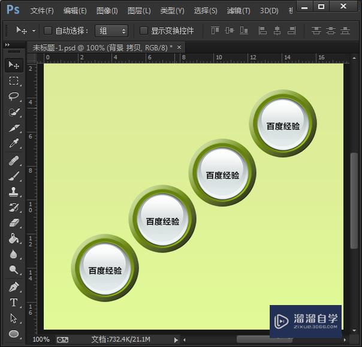Select the Brush tool
Screen dimensions: 362x347
coord(14,176)
